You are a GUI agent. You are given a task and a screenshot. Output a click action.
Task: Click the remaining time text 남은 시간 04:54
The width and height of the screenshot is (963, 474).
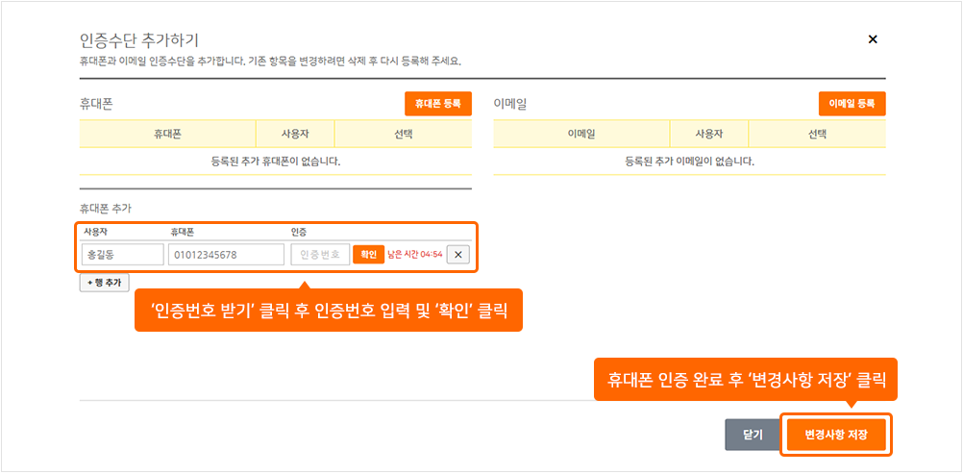click(415, 255)
